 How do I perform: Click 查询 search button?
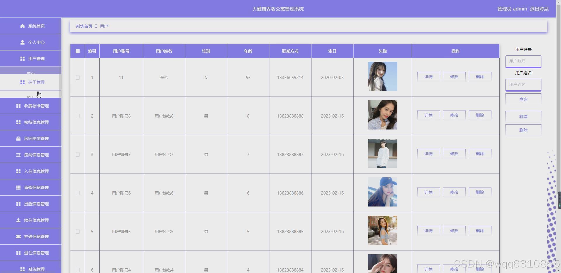click(x=523, y=99)
